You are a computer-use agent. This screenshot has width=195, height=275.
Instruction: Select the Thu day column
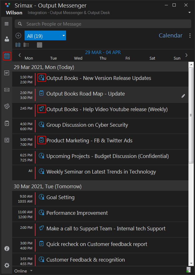click(103, 58)
